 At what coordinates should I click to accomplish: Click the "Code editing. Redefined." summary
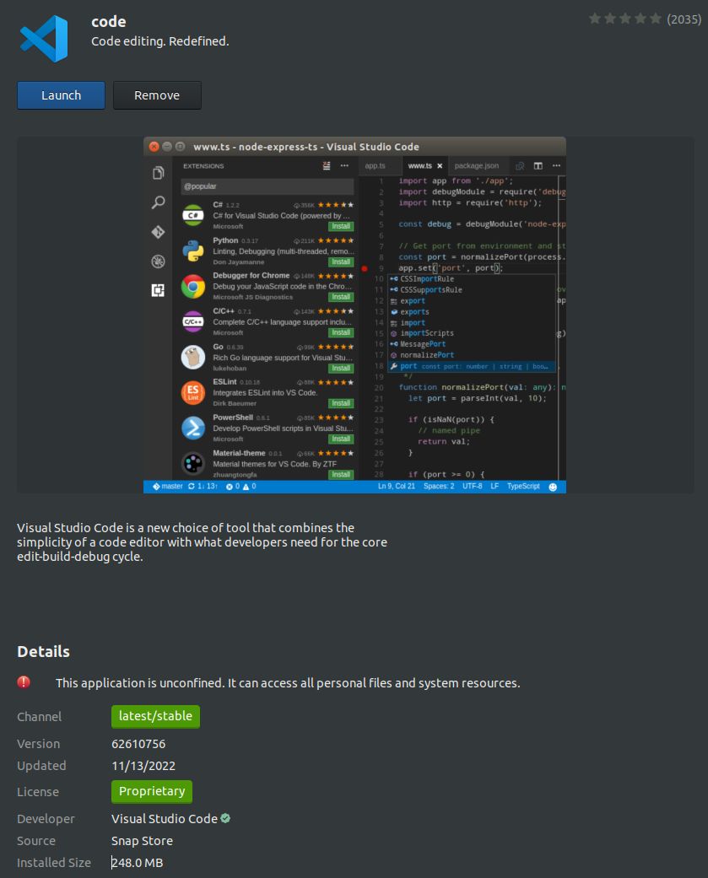tap(160, 41)
